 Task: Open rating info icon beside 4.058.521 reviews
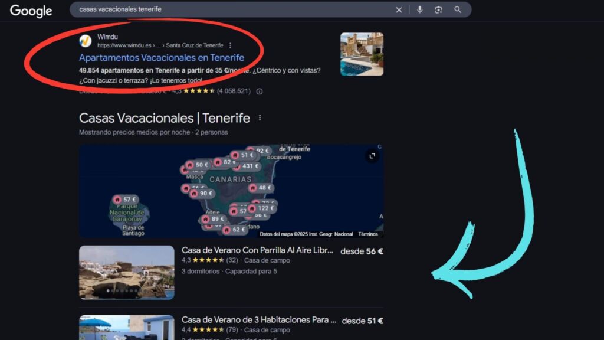(x=260, y=91)
